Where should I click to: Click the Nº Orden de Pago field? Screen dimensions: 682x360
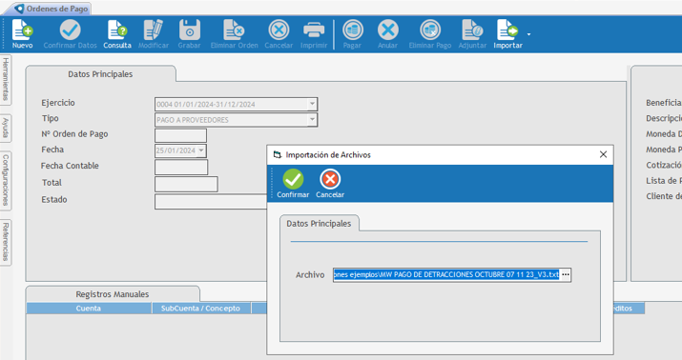tap(180, 135)
